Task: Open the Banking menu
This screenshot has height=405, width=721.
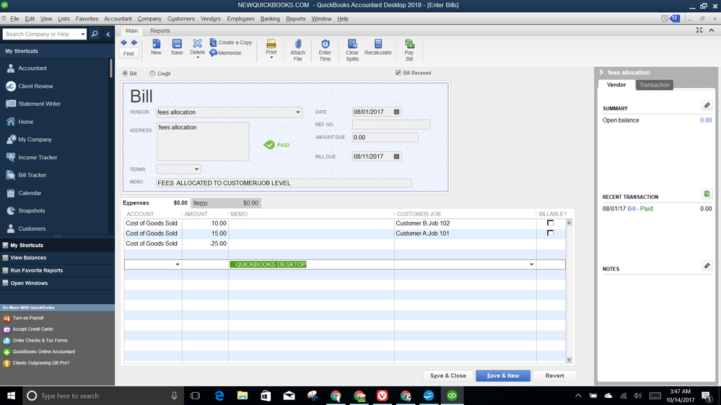Action: [x=270, y=19]
